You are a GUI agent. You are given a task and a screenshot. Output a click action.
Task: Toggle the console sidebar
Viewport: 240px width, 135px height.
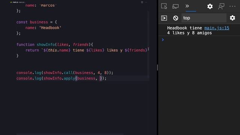point(164,18)
